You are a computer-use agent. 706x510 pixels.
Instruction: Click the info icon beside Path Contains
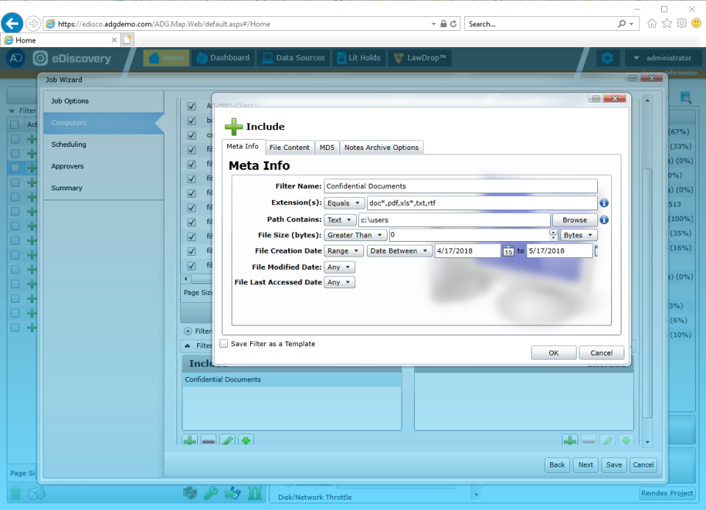click(x=604, y=220)
